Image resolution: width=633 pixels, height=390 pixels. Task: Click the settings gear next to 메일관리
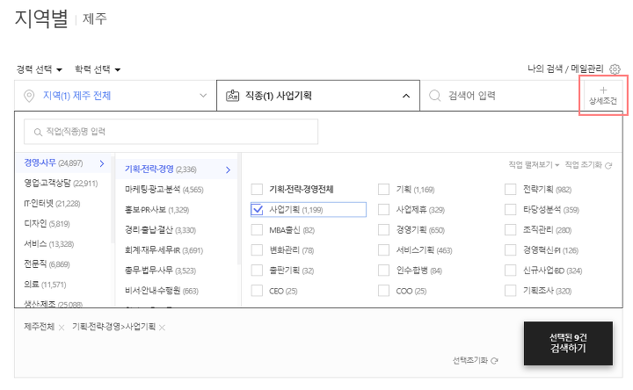point(615,69)
